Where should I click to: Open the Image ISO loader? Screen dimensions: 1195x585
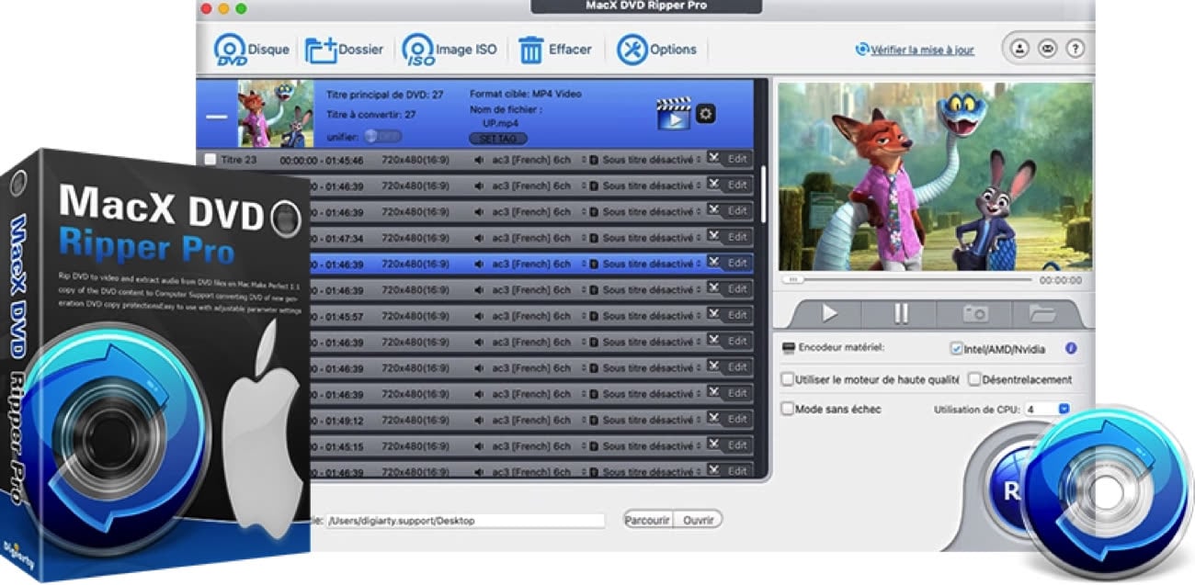pos(419,50)
